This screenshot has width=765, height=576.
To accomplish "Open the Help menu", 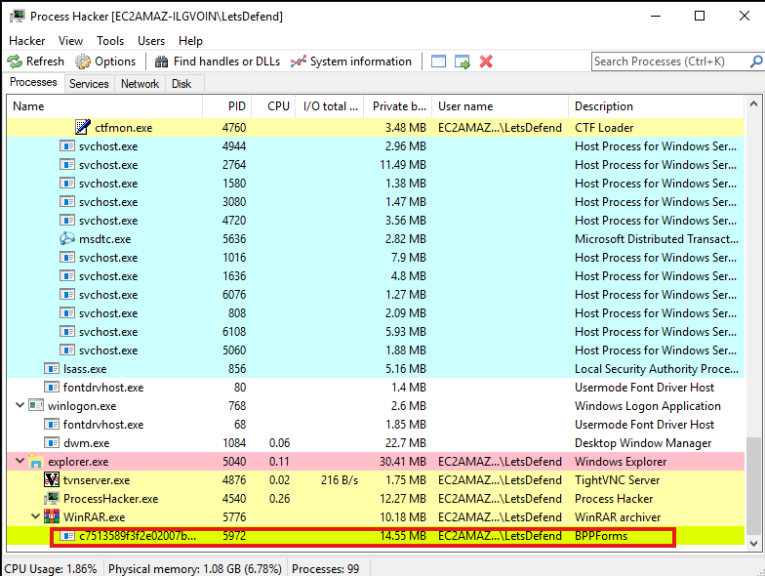I will [190, 41].
